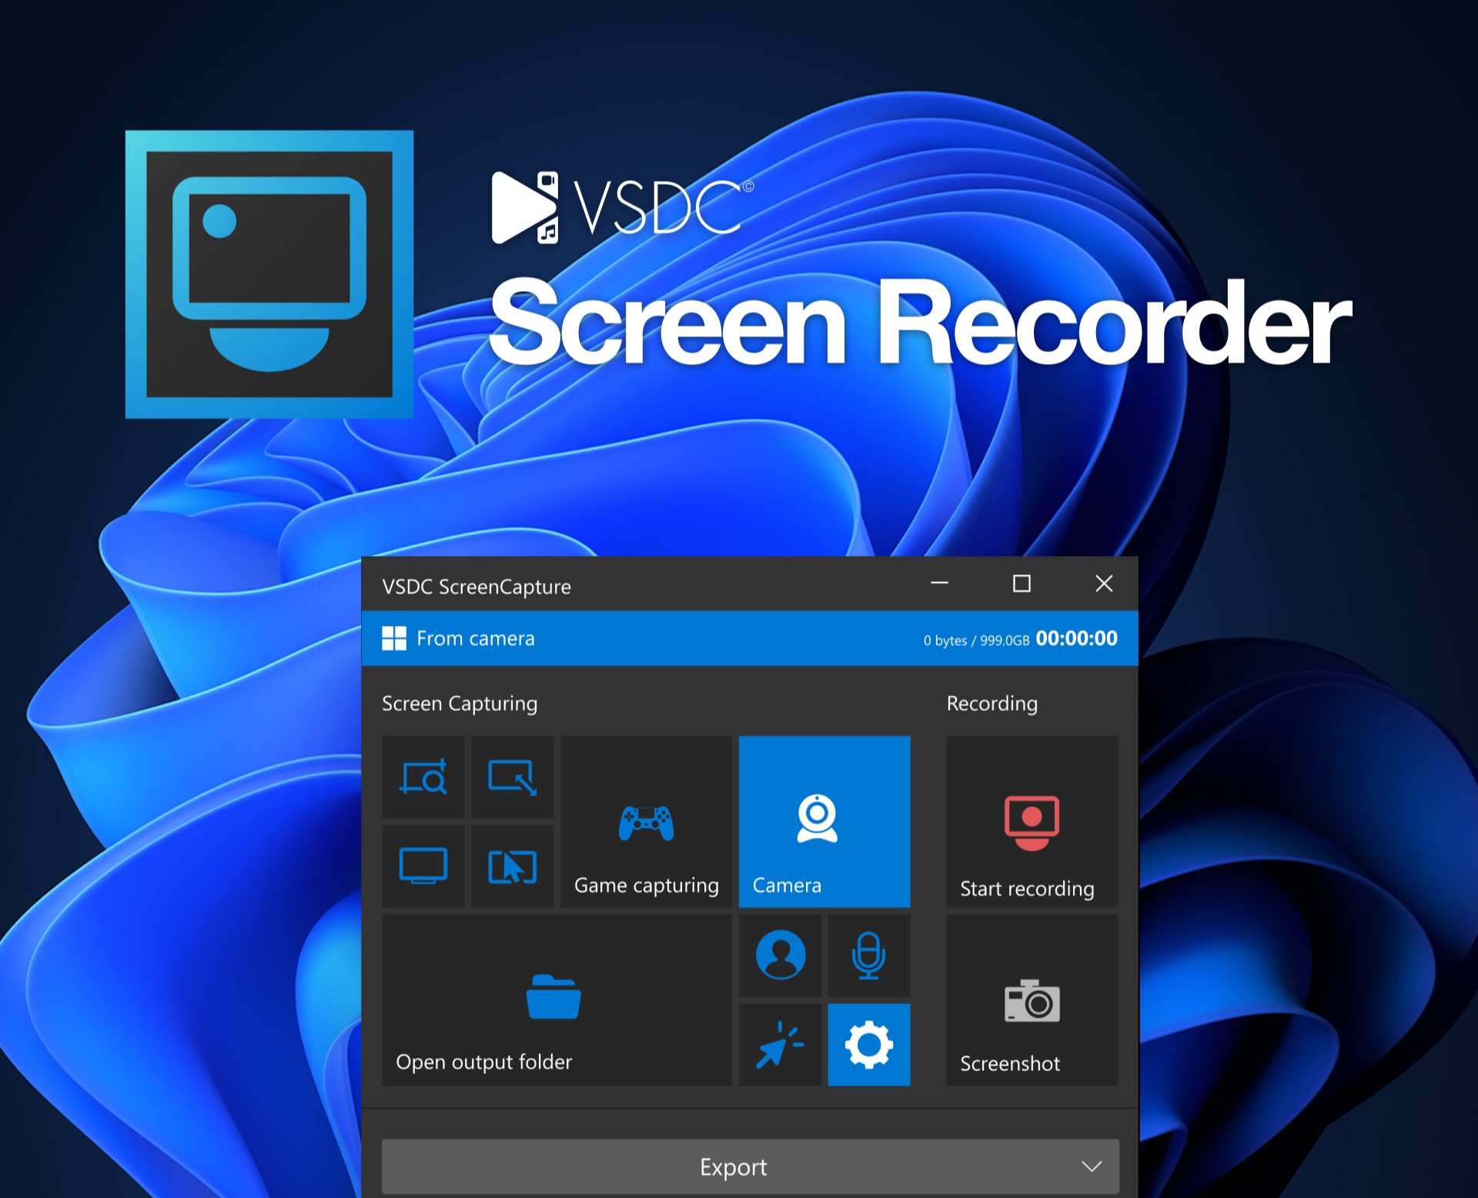Toggle mouse click highlighting
The width and height of the screenshot is (1478, 1198).
click(779, 1046)
